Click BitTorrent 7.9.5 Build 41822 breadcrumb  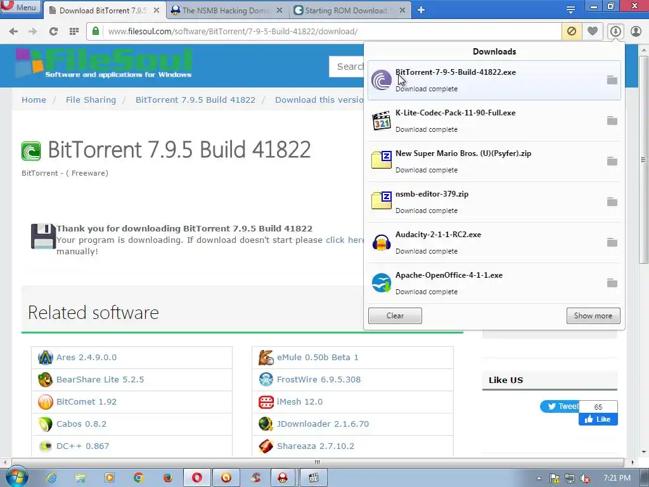click(195, 100)
